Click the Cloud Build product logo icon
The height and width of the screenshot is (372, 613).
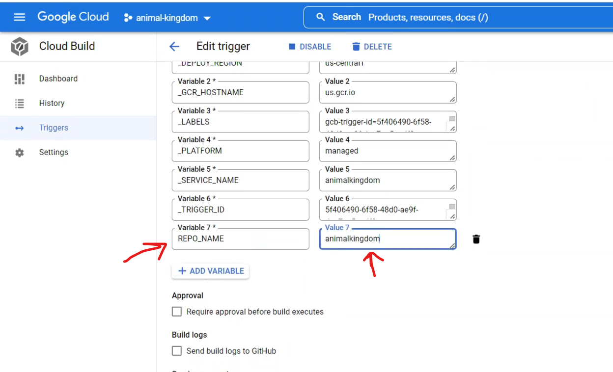[20, 47]
